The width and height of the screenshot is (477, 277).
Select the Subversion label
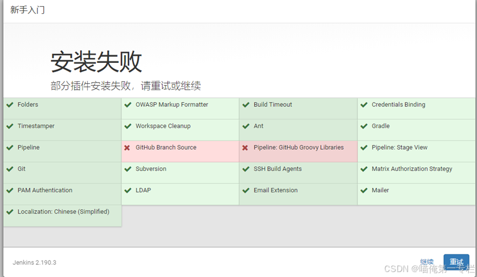tap(151, 169)
